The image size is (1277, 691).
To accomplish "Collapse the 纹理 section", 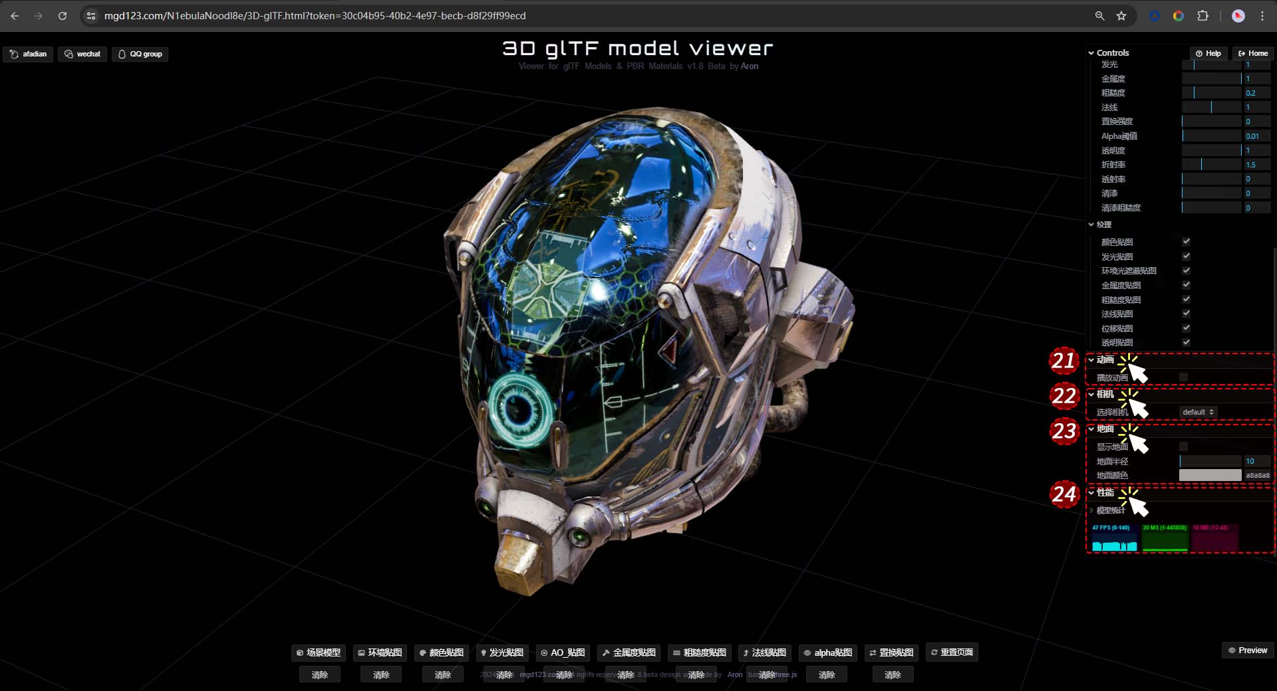I will point(1103,225).
